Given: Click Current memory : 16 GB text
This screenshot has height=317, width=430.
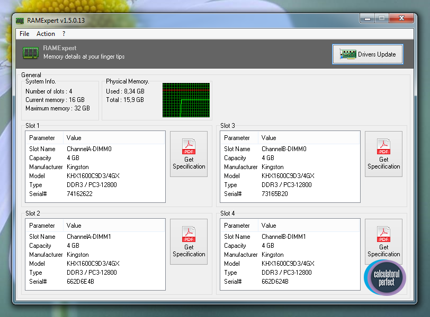Looking at the screenshot, I should 55,100.
